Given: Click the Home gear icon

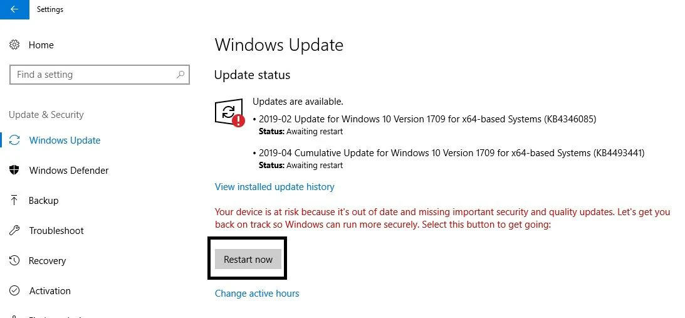Looking at the screenshot, I should [x=15, y=45].
